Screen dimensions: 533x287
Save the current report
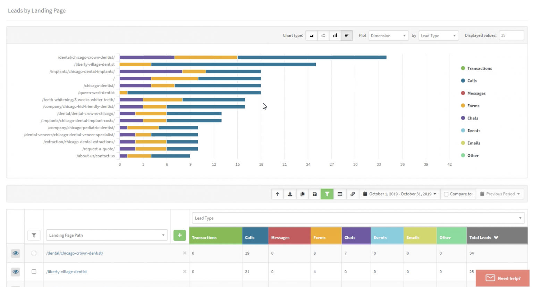click(315, 194)
